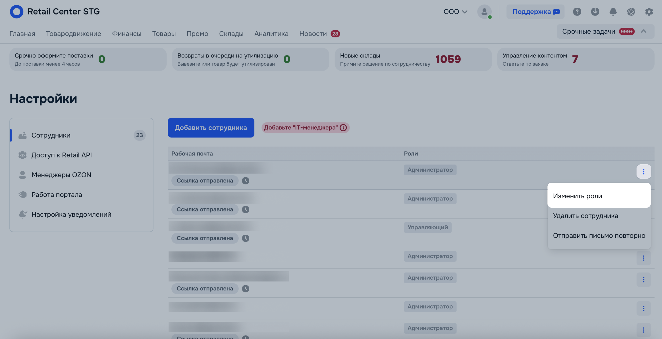Switch to Аналитика navigation tab

(x=271, y=34)
